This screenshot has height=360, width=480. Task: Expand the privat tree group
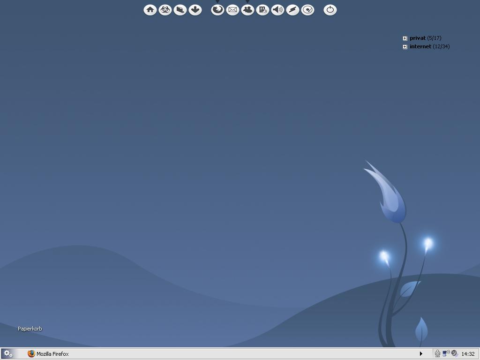click(405, 38)
